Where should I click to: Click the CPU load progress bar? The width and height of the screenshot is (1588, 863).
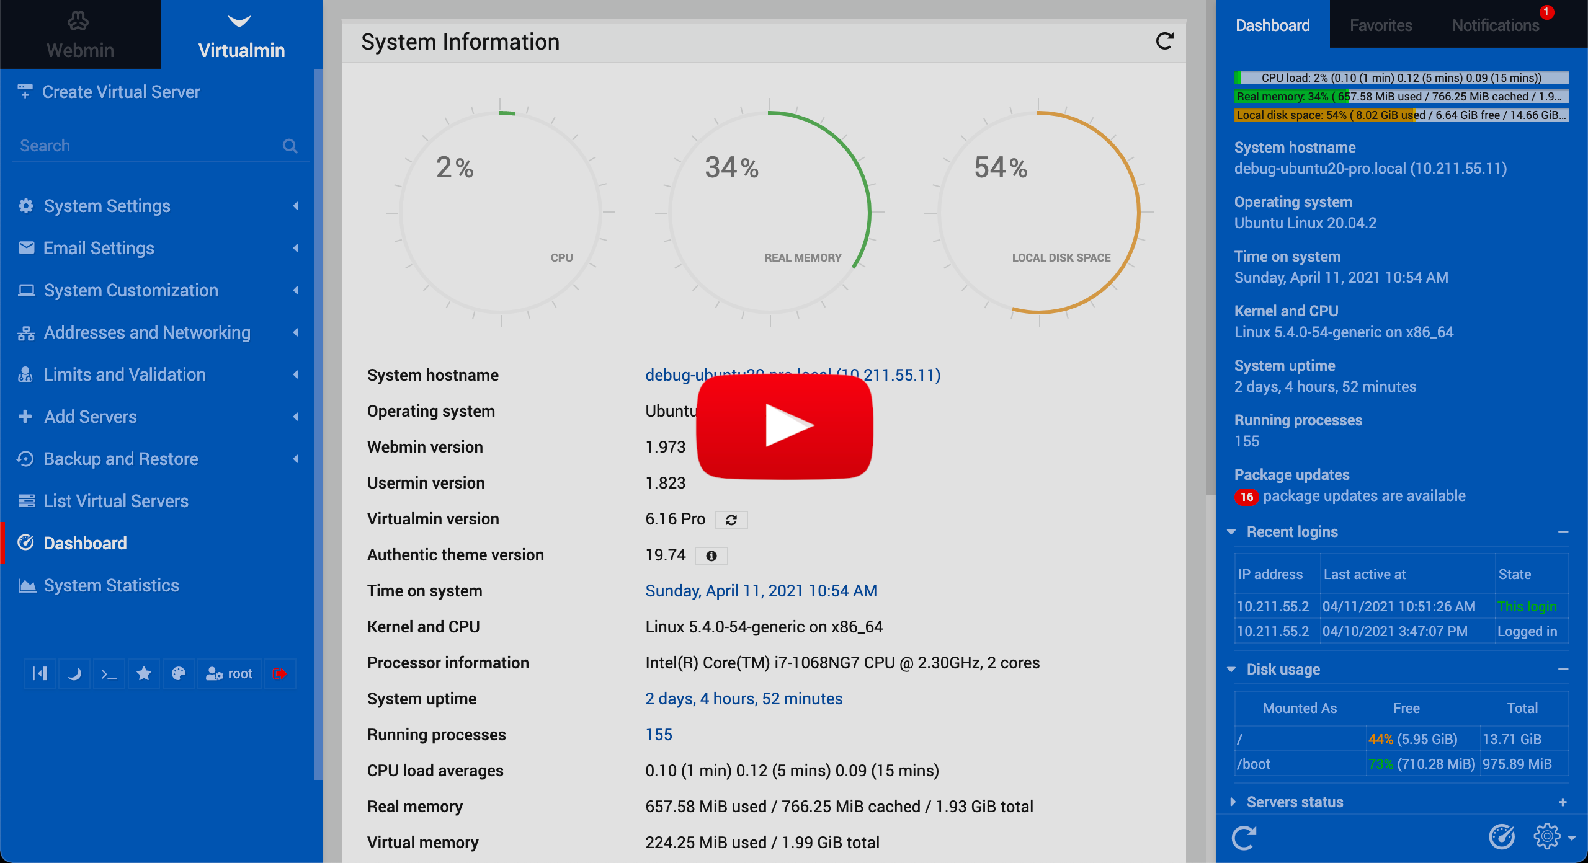[1401, 77]
